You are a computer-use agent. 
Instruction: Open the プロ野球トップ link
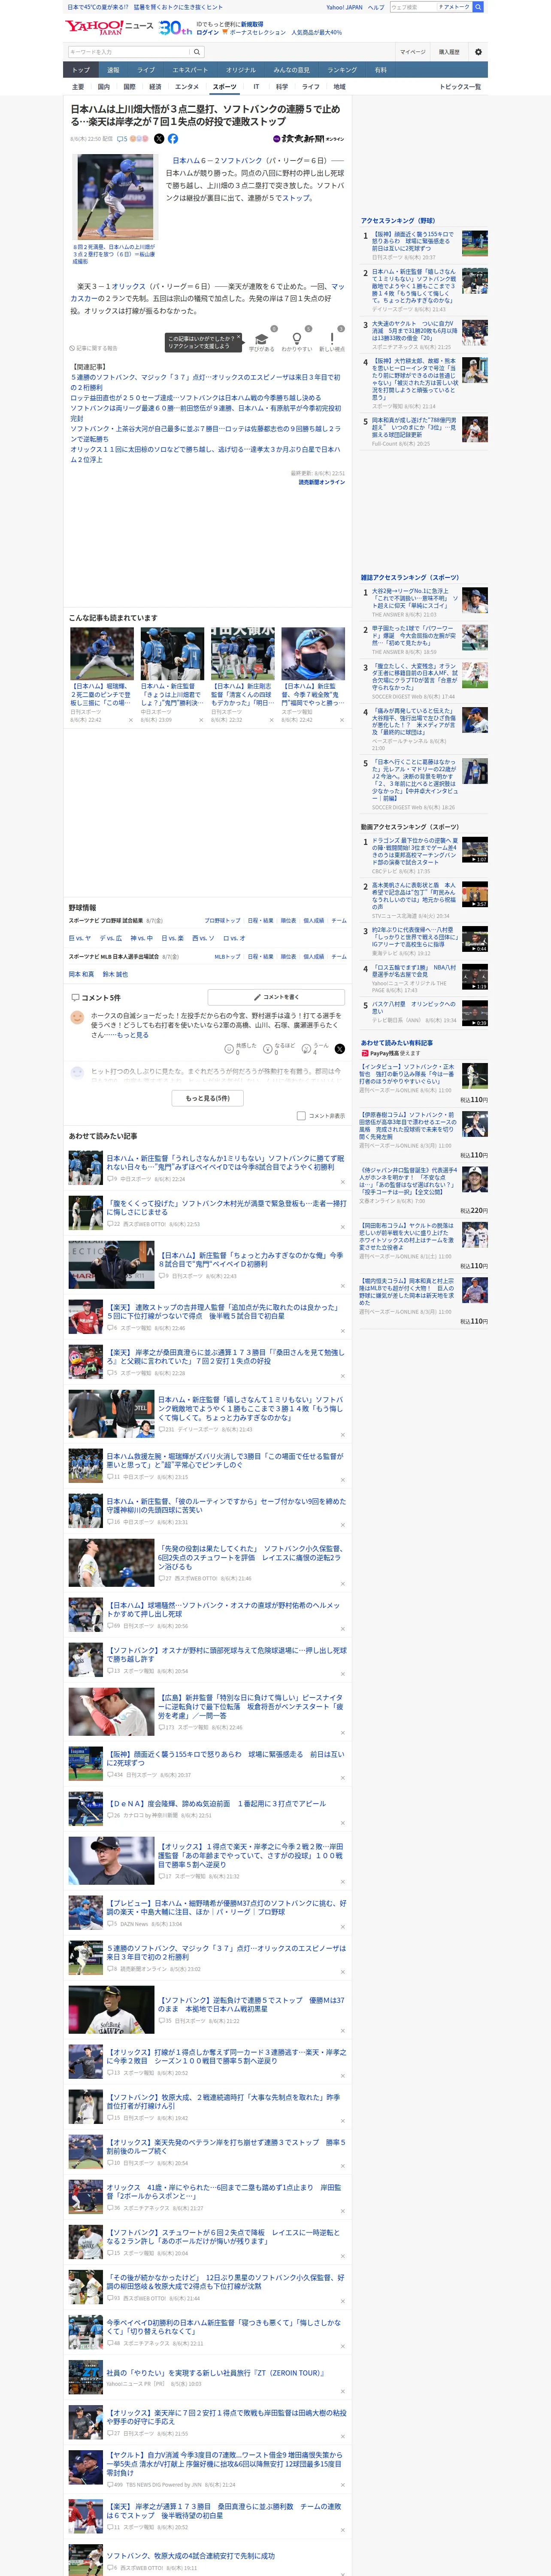click(222, 920)
